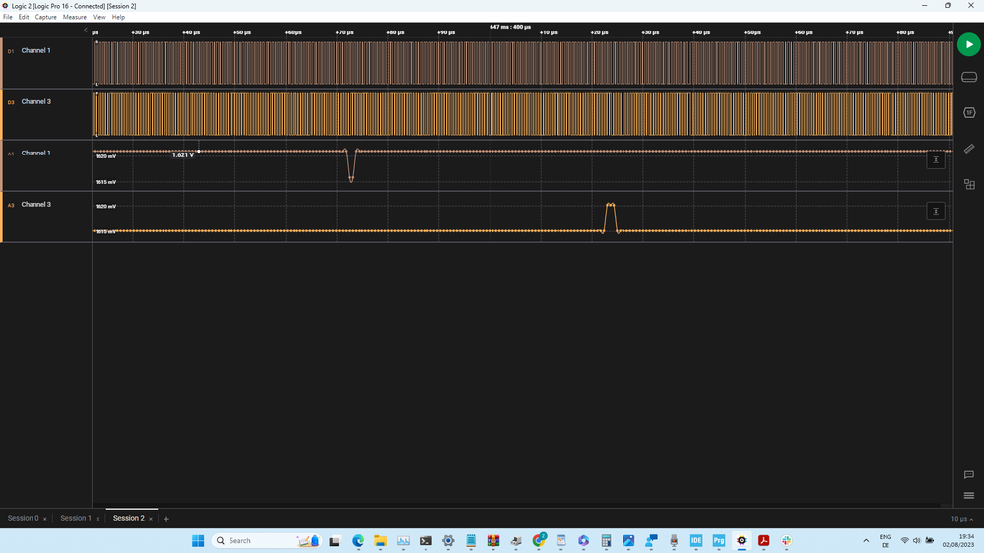This screenshot has height=553, width=984.
Task: Open the Measure menu
Action: pos(75,17)
